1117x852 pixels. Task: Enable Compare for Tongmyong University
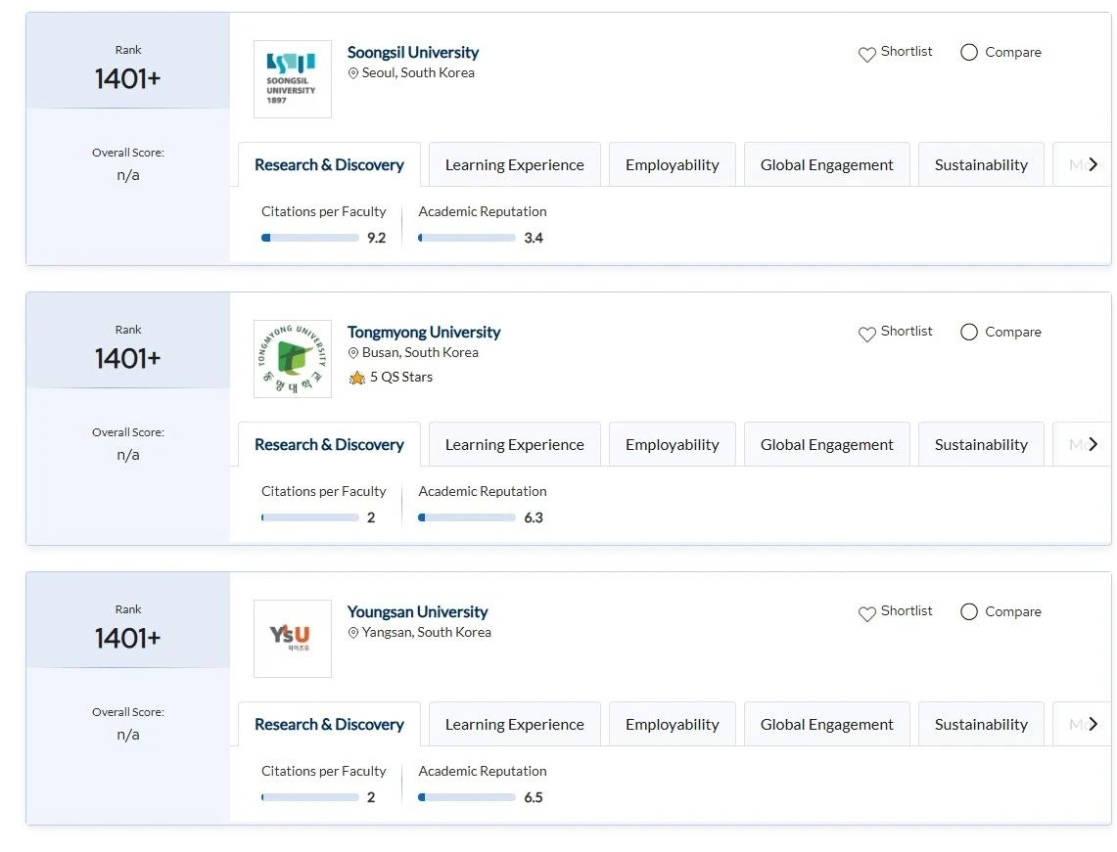coord(969,333)
